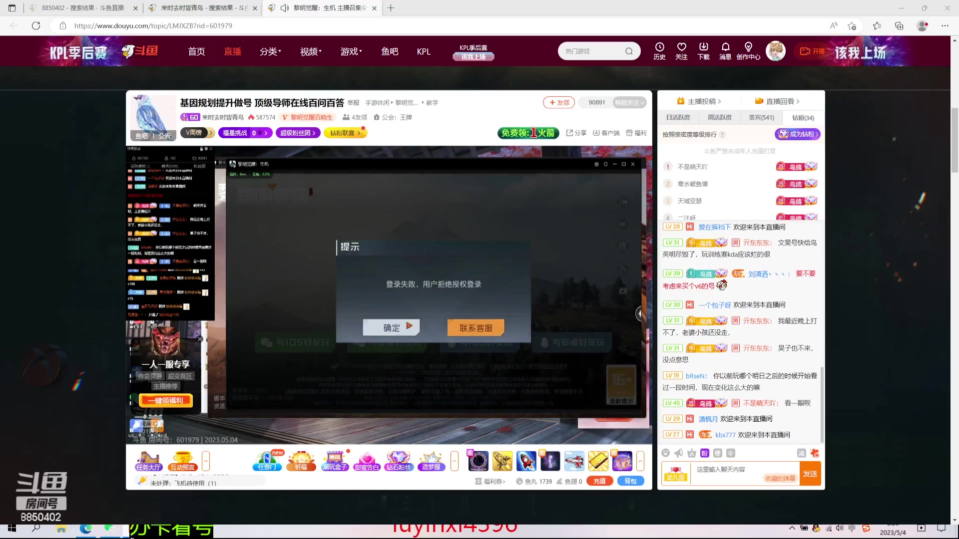The width and height of the screenshot is (959, 539).
Task: Open the 创作中心 lightbulb icon
Action: coord(748,51)
